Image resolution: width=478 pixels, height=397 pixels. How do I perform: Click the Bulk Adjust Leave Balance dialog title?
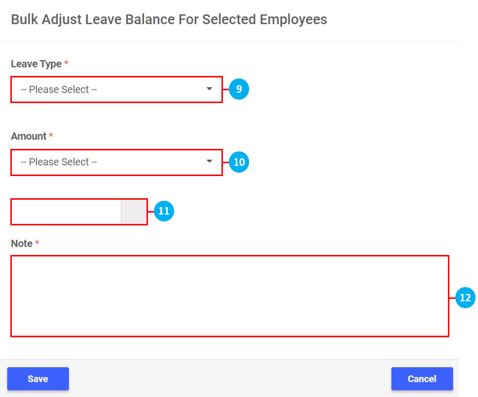169,20
